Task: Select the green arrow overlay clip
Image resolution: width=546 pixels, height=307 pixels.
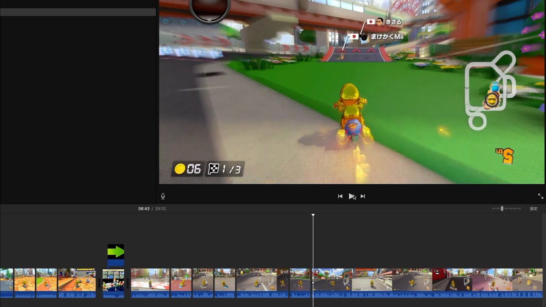Action: pos(116,255)
